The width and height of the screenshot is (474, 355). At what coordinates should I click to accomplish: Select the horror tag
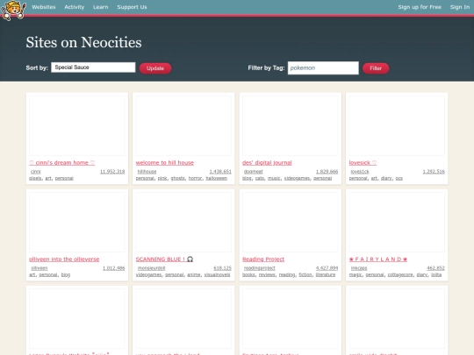(x=195, y=178)
